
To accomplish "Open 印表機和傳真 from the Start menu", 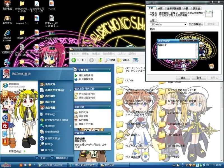I will pos(50,132).
